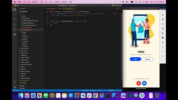Click the Split Editor Right icon
This screenshot has width=178, height=100.
[x=117, y=9]
